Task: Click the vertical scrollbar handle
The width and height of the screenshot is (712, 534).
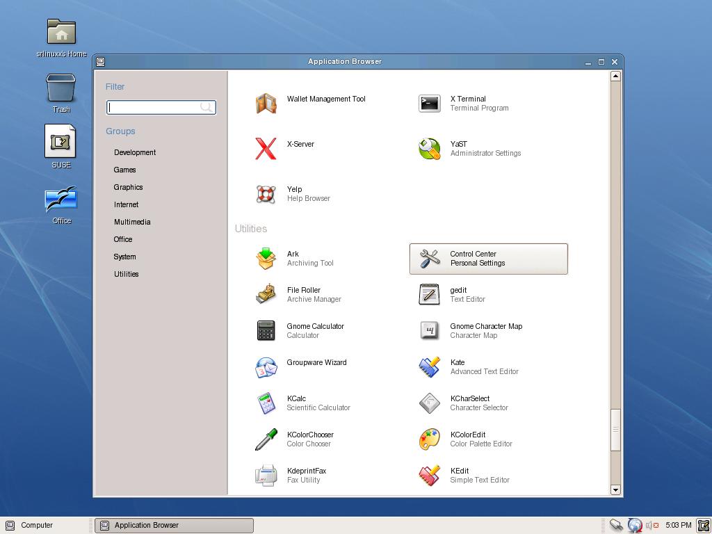Action: 615,430
